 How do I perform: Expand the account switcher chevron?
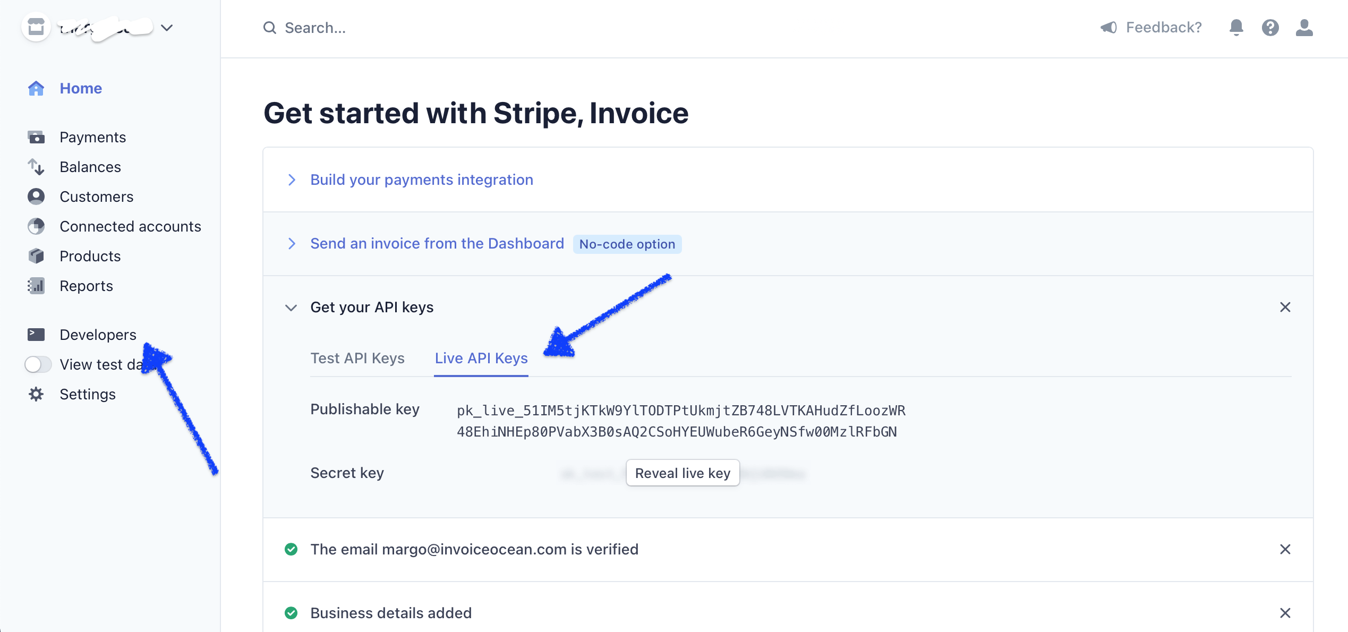tap(166, 28)
